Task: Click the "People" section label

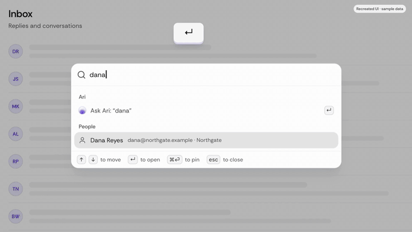Action: [x=87, y=127]
